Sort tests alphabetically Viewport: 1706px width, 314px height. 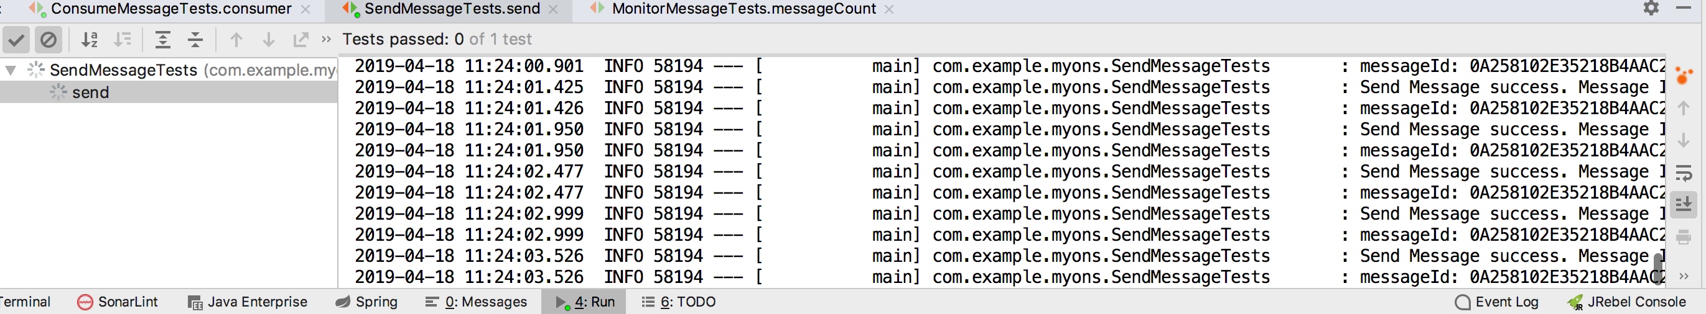click(x=90, y=40)
